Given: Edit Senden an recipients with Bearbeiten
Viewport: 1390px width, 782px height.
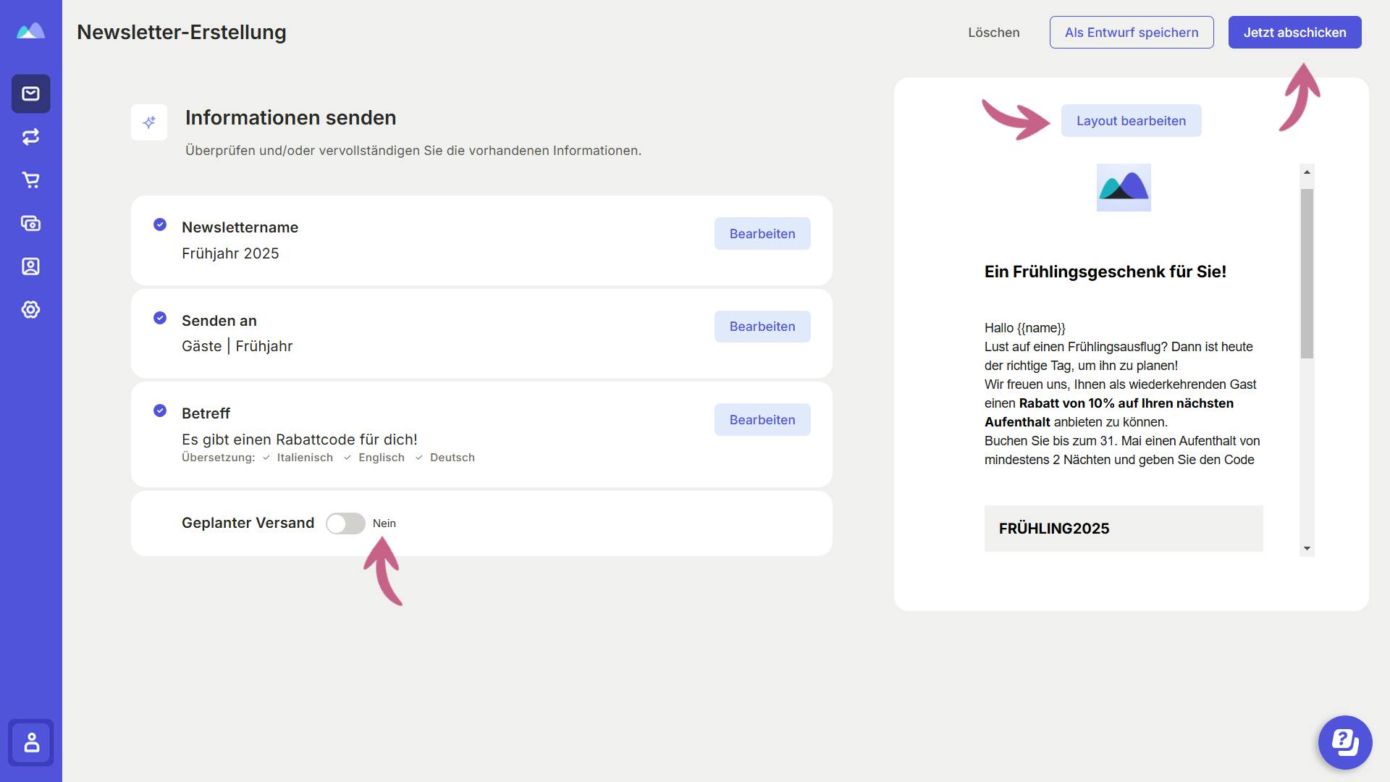Looking at the screenshot, I should click(762, 327).
